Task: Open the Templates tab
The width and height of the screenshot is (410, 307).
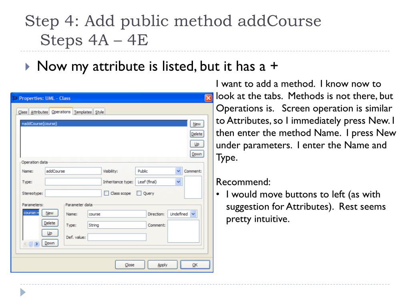Action: [82, 112]
